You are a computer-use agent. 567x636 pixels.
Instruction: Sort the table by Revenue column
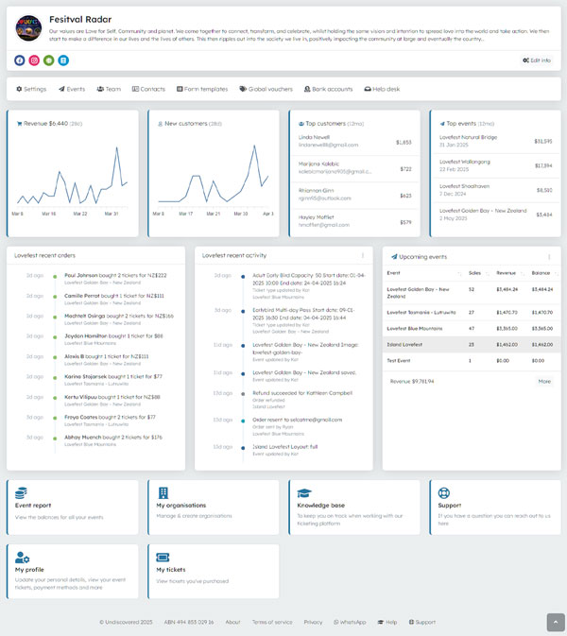[509, 273]
